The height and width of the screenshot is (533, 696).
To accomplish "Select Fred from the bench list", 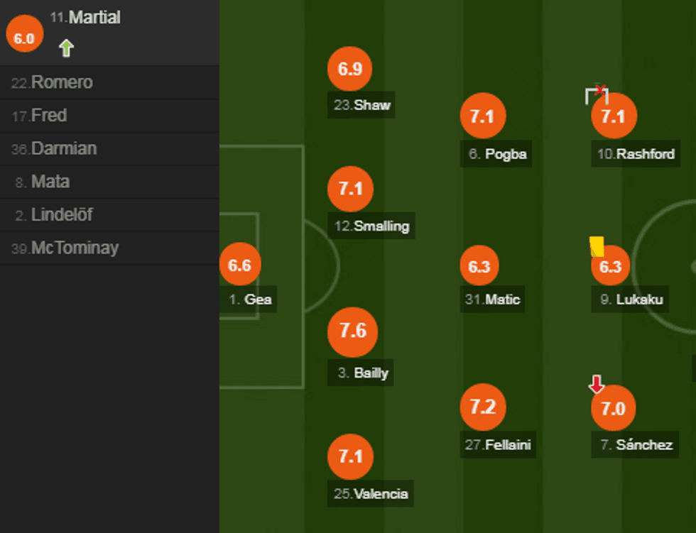I will point(49,116).
